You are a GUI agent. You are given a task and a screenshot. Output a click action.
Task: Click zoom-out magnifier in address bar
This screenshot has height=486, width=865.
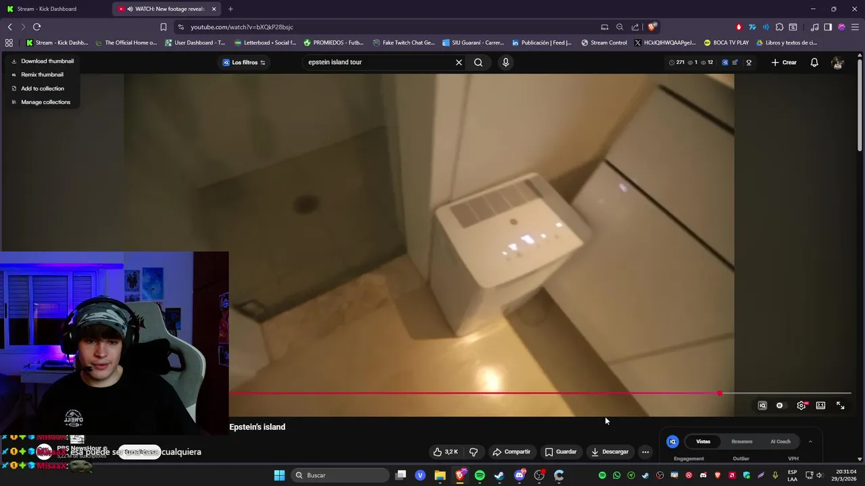click(620, 27)
